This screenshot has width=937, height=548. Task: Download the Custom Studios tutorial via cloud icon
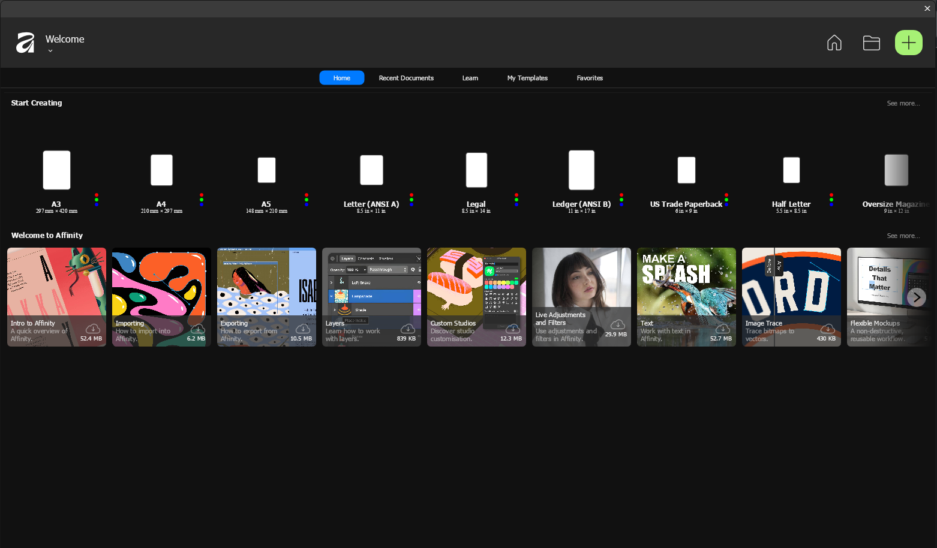[513, 329]
